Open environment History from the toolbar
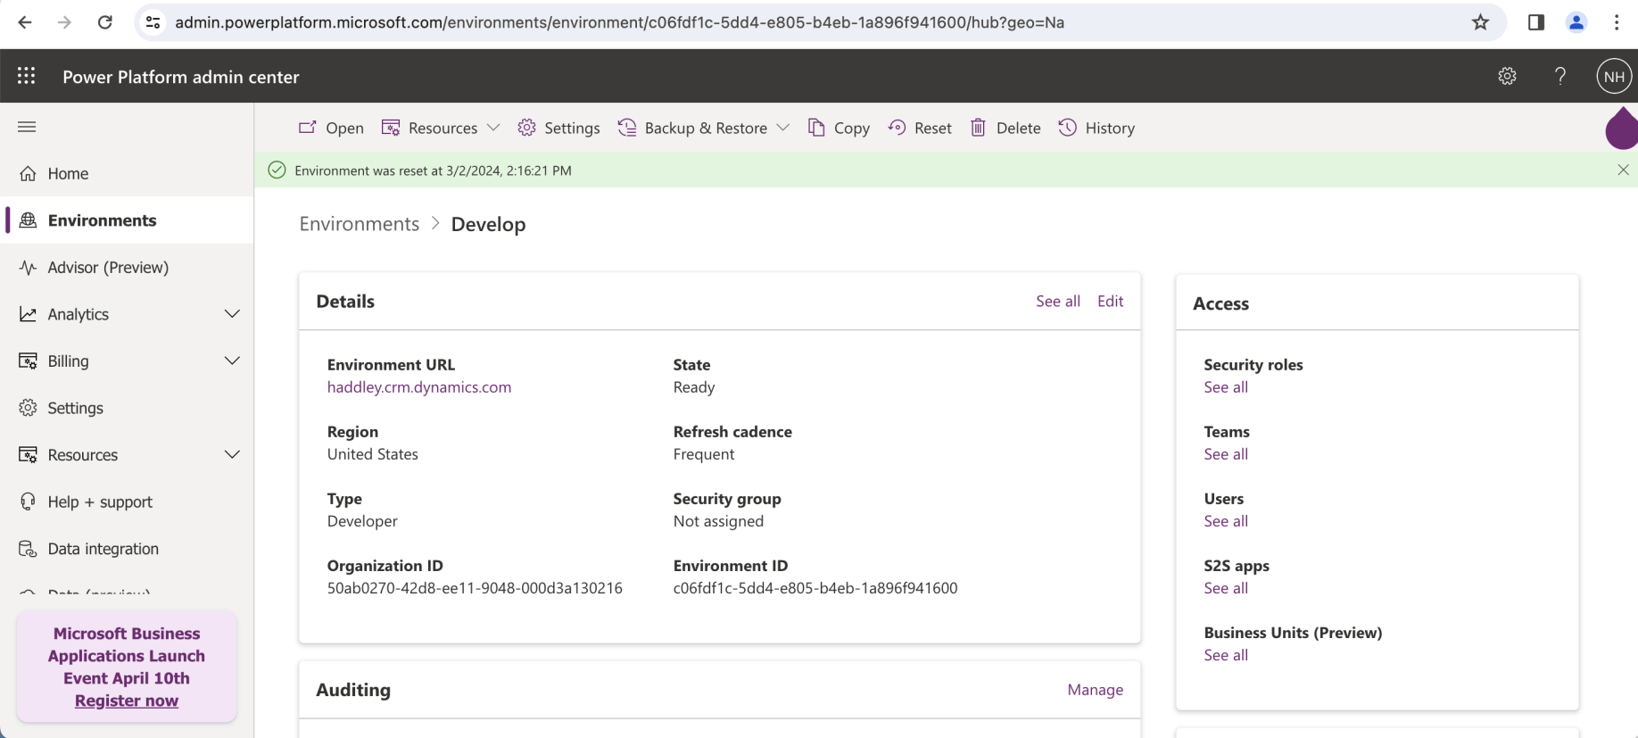1638x738 pixels. click(1096, 128)
